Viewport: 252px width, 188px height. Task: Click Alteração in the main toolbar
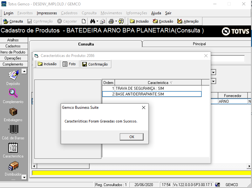coord(188,21)
